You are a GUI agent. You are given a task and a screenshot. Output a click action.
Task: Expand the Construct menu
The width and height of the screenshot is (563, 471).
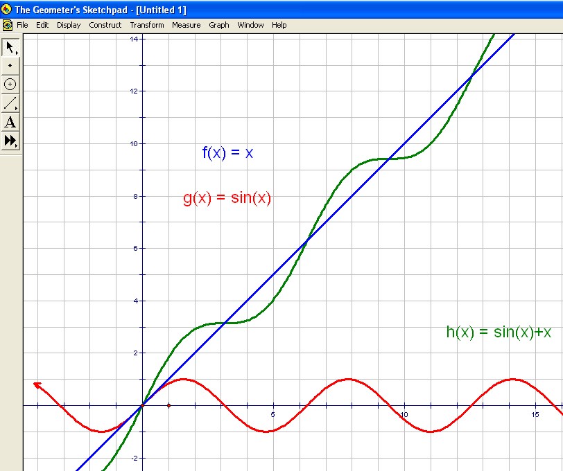coord(105,25)
